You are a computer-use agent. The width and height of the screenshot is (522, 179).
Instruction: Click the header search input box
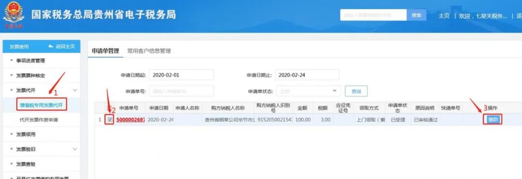374,15
